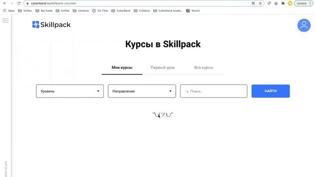Open the Bez koda bookmark folder

[44, 11]
